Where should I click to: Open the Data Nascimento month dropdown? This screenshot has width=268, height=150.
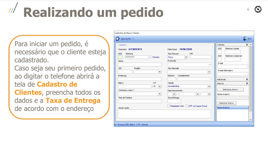(x=198, y=94)
